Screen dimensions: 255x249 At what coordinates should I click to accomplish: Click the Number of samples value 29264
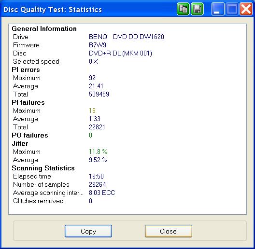[x=97, y=184]
